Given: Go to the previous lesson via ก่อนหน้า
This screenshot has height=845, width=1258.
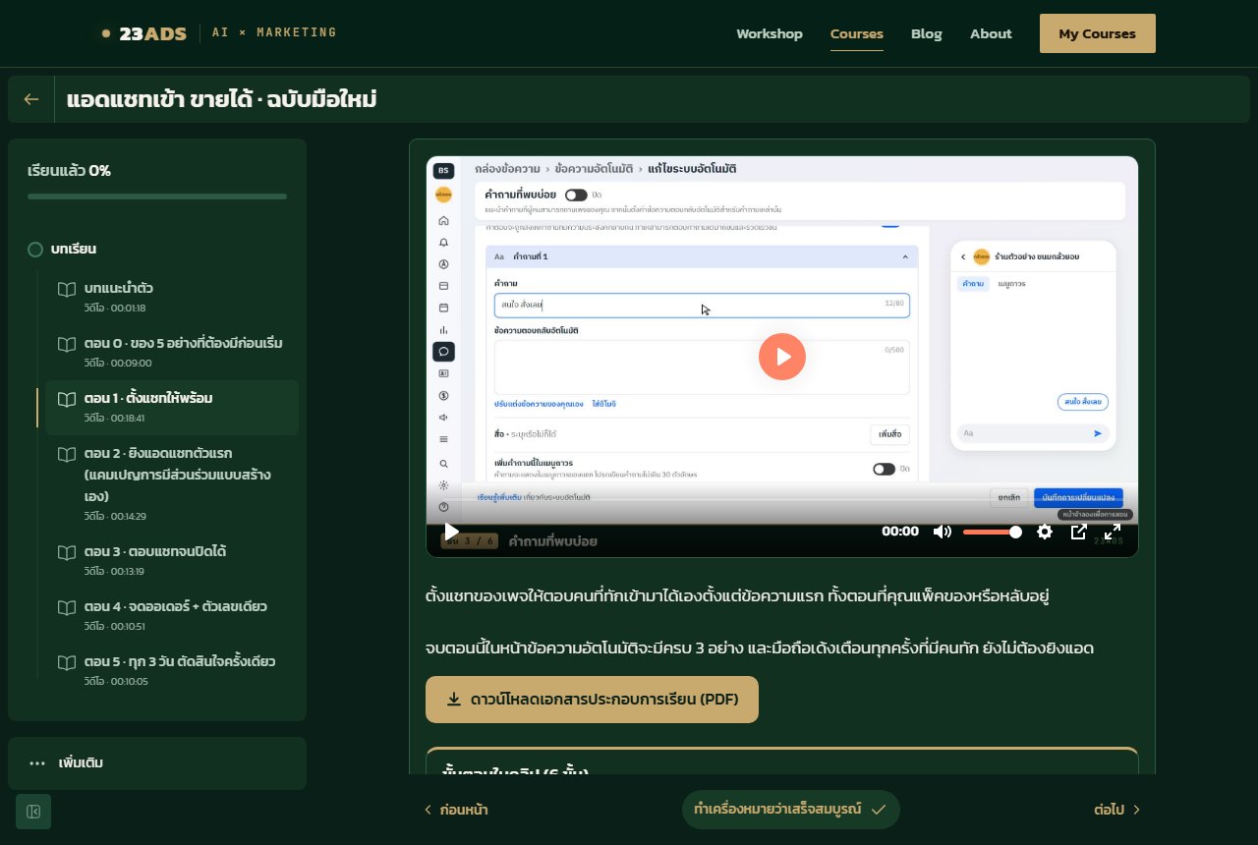Looking at the screenshot, I should click(x=456, y=810).
